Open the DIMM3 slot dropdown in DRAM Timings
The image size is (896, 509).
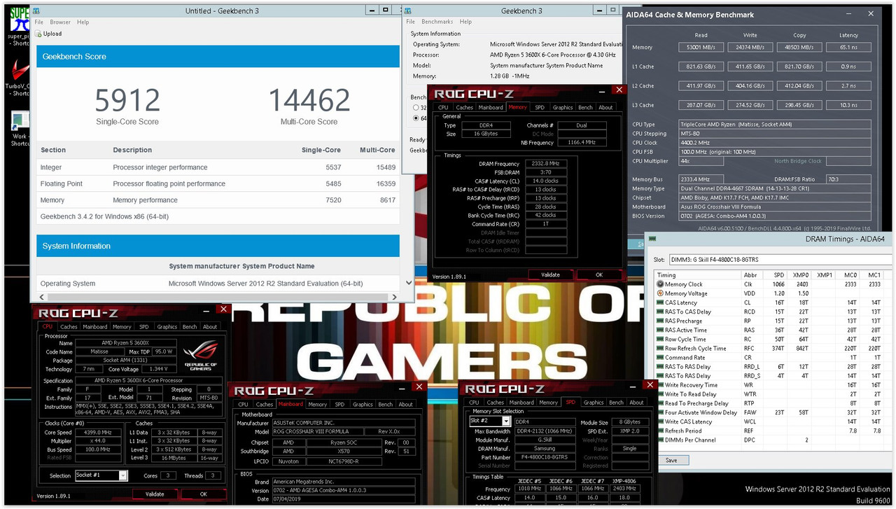(782, 260)
